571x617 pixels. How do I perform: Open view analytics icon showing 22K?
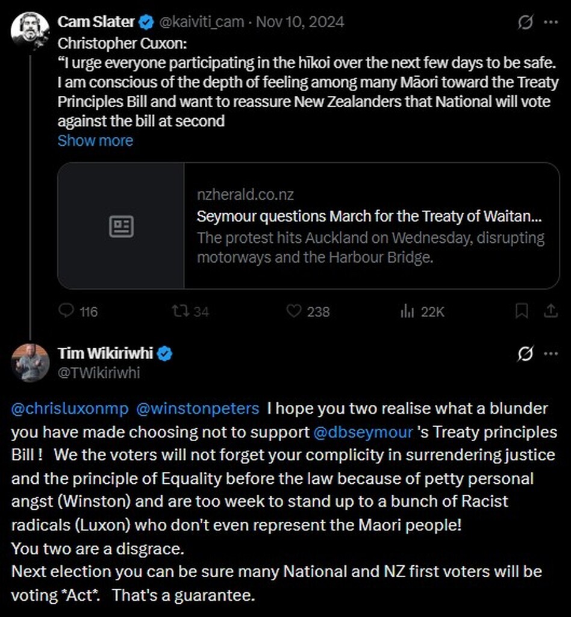coord(408,311)
